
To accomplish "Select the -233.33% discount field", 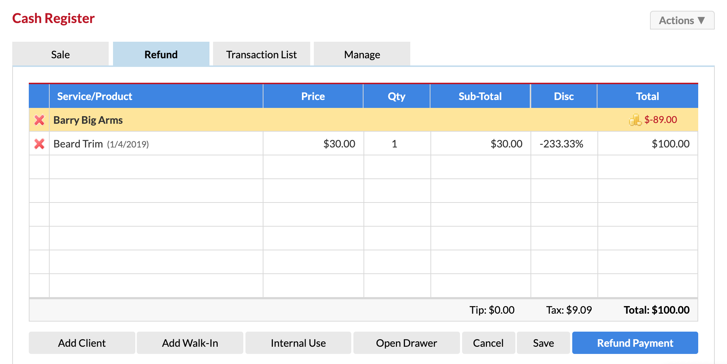I will point(563,144).
